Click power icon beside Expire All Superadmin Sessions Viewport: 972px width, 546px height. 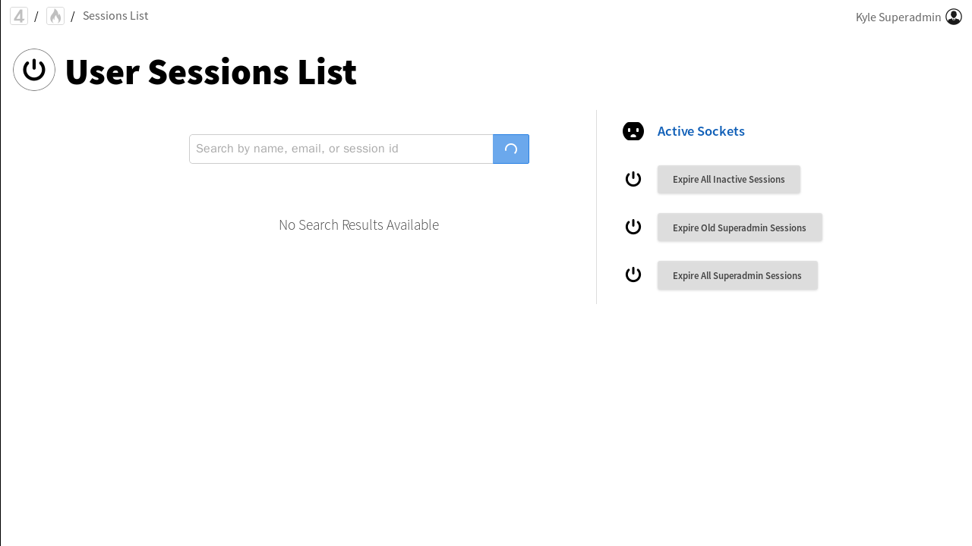(x=633, y=275)
